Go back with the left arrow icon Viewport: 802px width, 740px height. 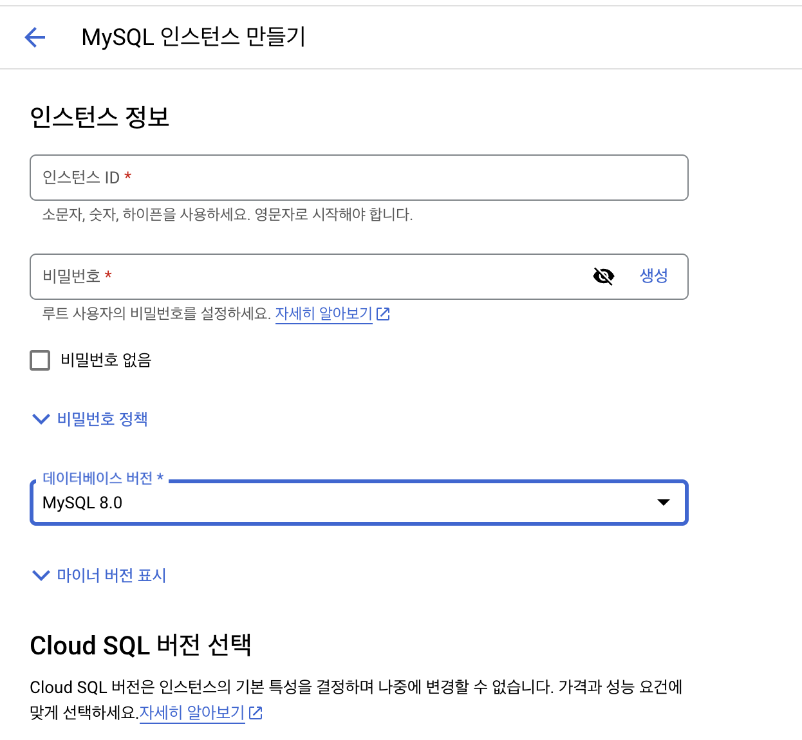35,37
